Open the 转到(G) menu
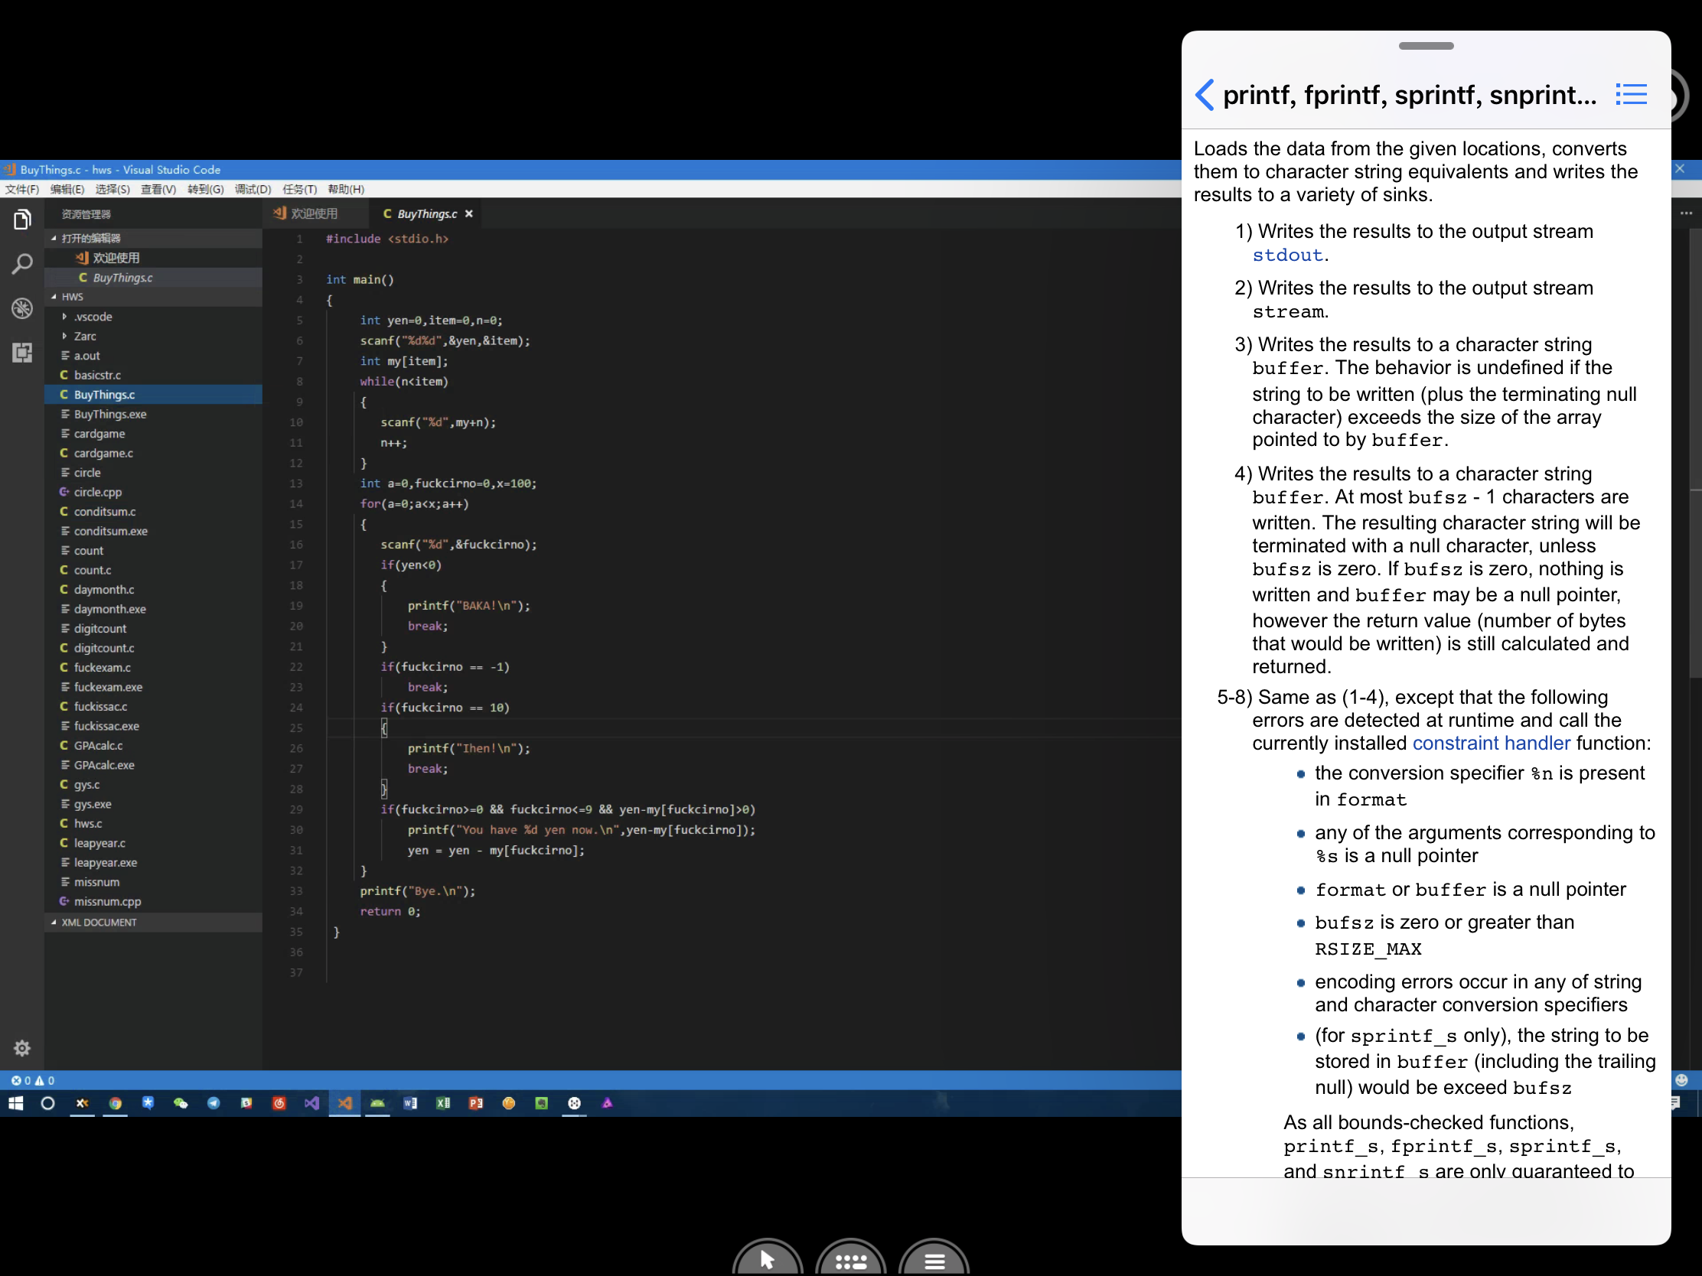Image resolution: width=1702 pixels, height=1276 pixels. click(x=205, y=189)
